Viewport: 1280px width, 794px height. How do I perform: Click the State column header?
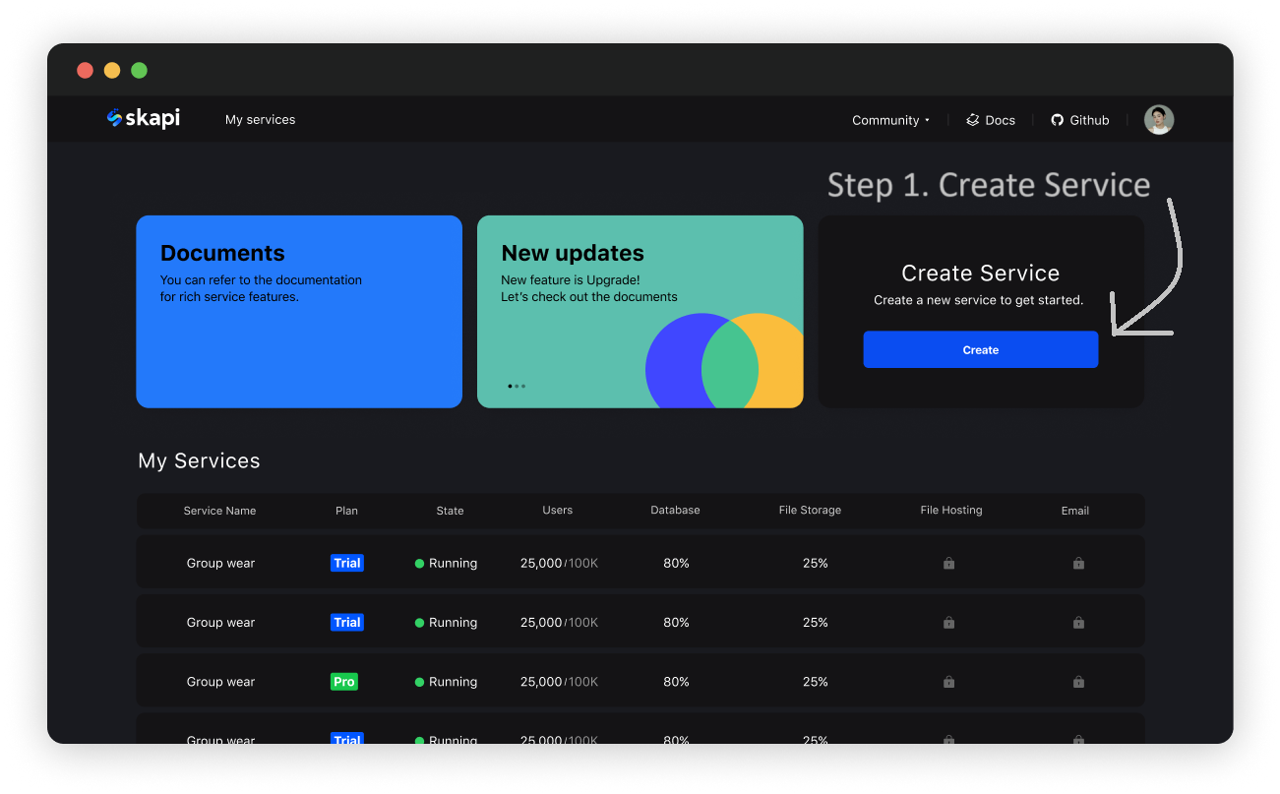click(x=450, y=511)
